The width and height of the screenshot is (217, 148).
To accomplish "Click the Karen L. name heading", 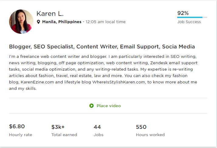I will point(50,14).
